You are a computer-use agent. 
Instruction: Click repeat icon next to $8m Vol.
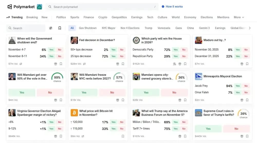coord(83,136)
